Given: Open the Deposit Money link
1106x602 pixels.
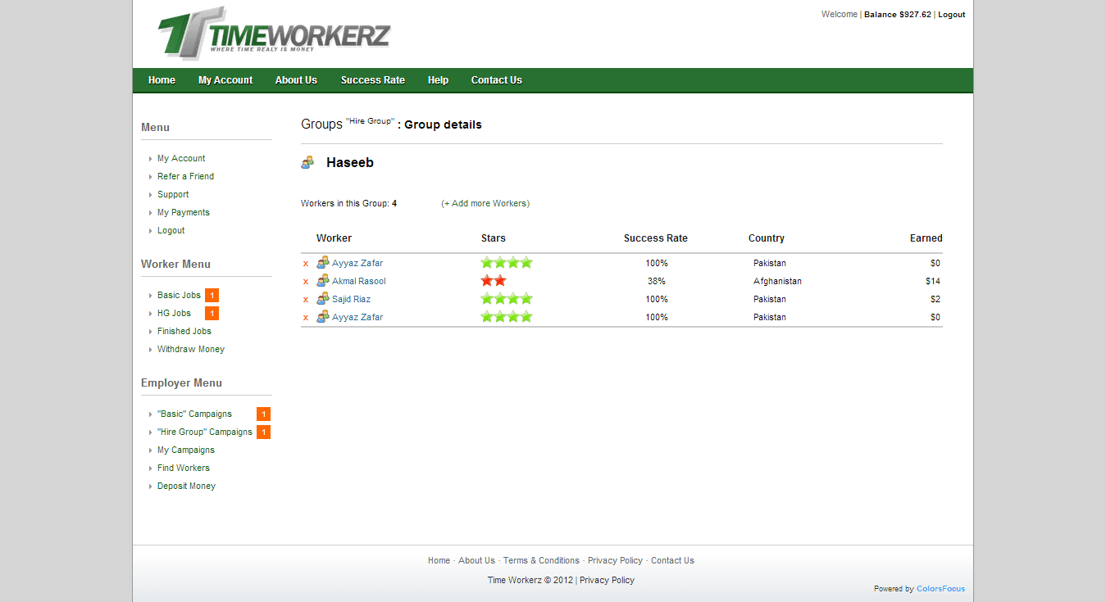Looking at the screenshot, I should click(186, 487).
